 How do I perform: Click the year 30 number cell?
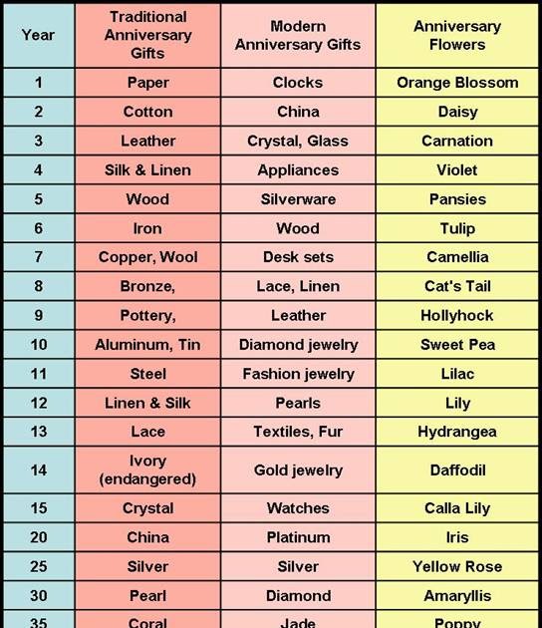pos(39,596)
